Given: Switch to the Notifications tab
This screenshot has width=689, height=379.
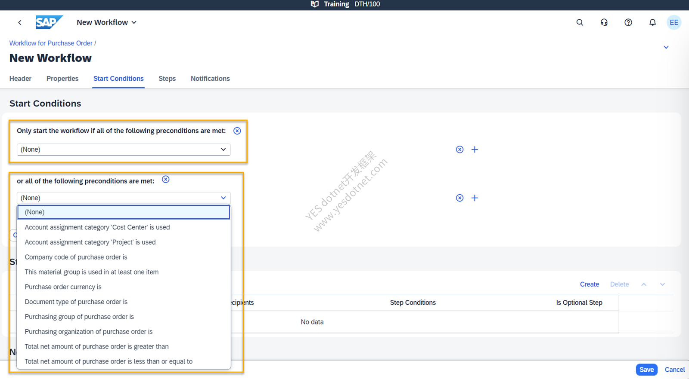Looking at the screenshot, I should click(x=210, y=79).
